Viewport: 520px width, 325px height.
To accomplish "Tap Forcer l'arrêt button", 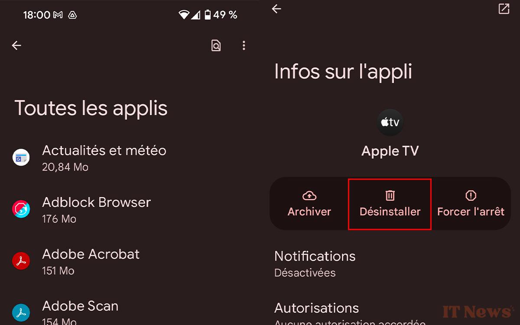I will (x=471, y=204).
